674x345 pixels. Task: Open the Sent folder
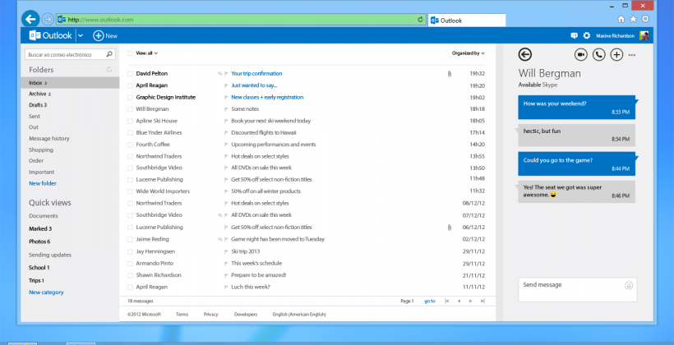click(x=35, y=117)
